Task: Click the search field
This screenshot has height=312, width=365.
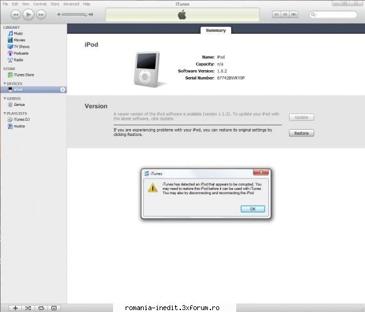Action: pos(333,14)
